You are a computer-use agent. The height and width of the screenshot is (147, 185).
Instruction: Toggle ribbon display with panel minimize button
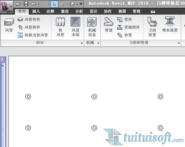coord(153,12)
